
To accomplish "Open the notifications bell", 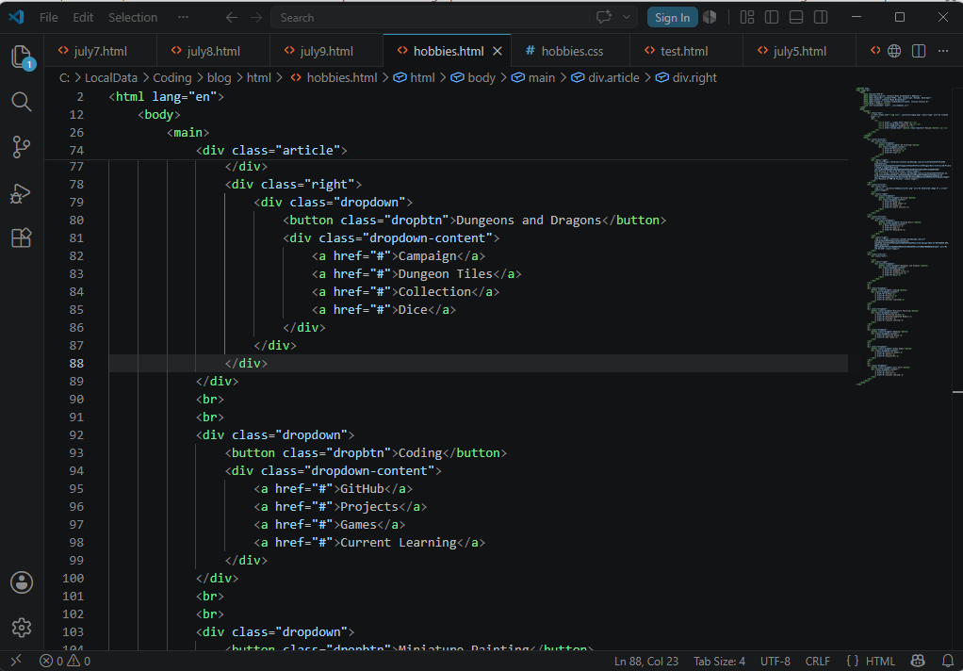I will 946,662.
